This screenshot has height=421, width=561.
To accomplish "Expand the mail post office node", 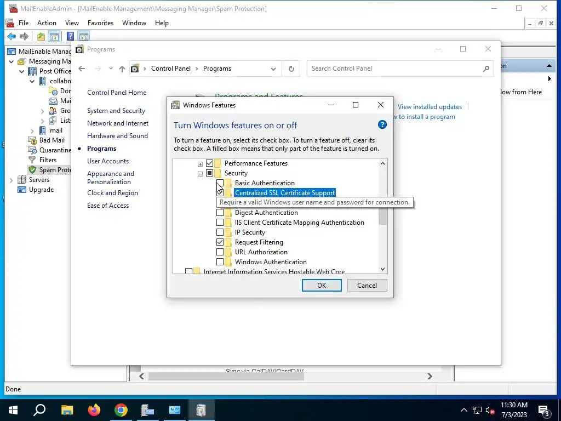I will tap(32, 130).
